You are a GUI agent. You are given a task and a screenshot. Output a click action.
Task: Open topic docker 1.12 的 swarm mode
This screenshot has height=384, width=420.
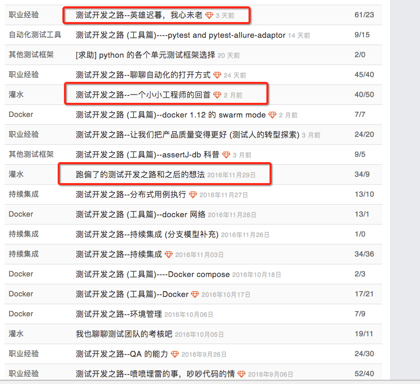170,115
